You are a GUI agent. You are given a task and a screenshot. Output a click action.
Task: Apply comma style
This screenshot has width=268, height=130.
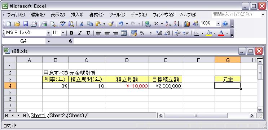151,33
